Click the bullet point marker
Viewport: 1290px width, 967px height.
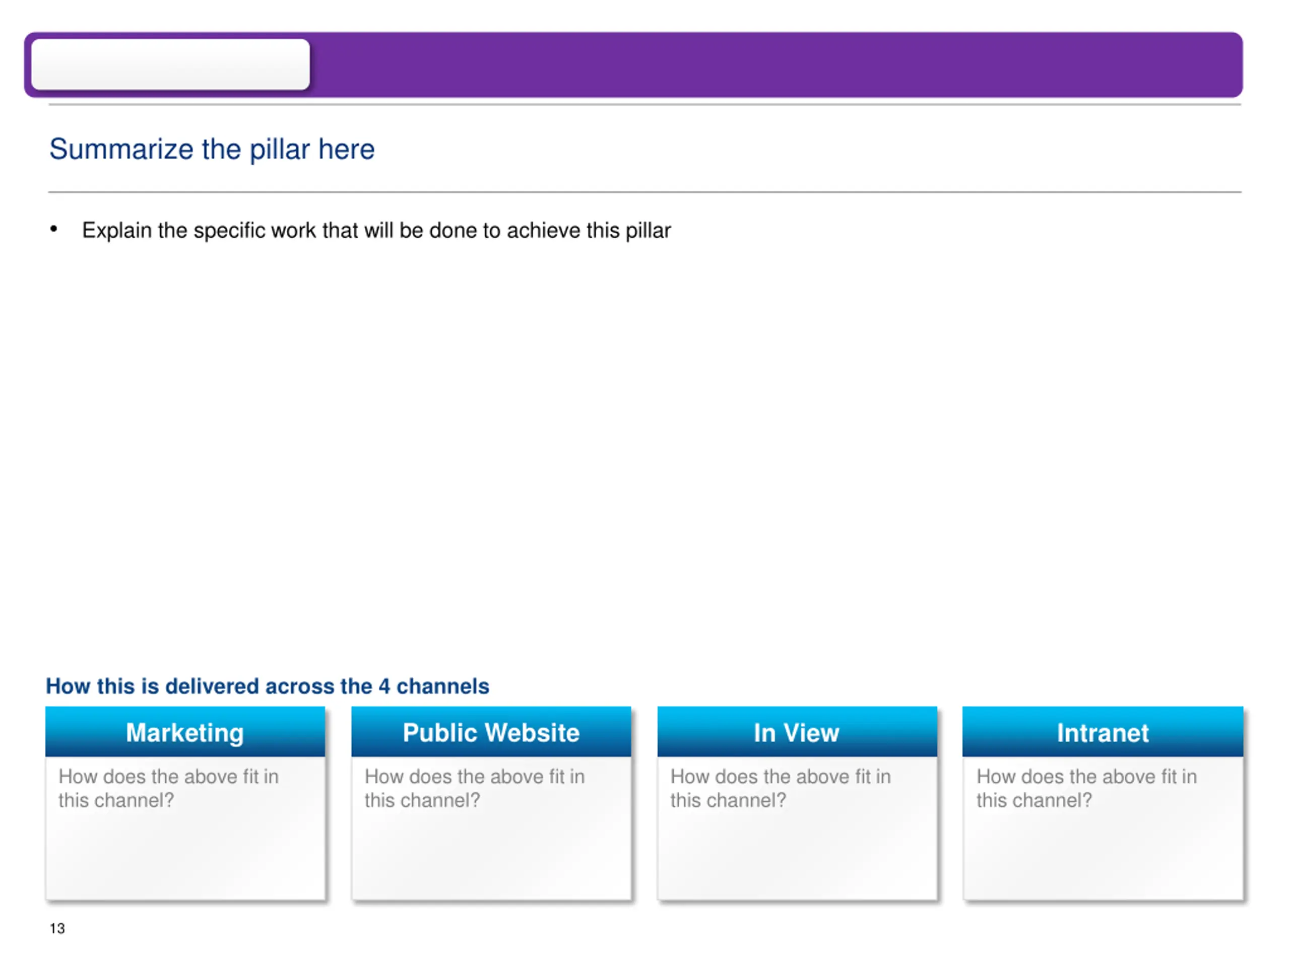click(53, 229)
